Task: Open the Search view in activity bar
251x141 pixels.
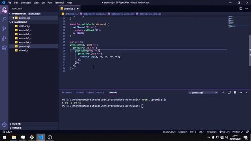Action: point(4,19)
